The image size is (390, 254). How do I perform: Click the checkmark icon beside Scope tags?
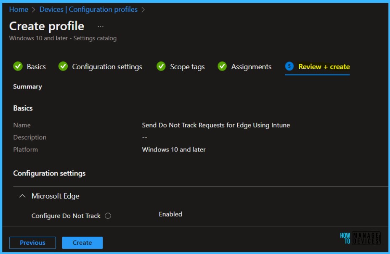(x=161, y=66)
